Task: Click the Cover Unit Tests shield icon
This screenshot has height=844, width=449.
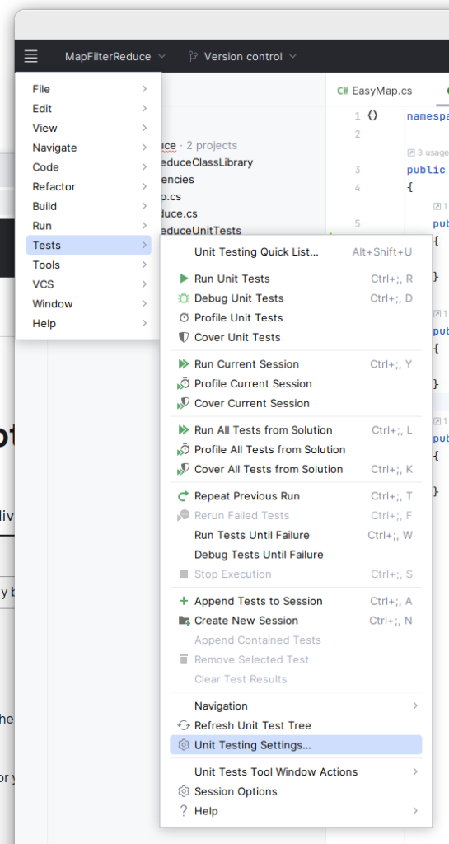Action: click(184, 337)
